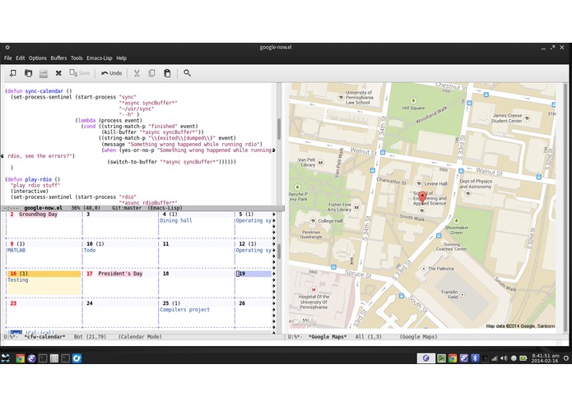This screenshot has width=572, height=406.
Task: Click the Google Maps pane scrollbar
Action: tap(565, 208)
